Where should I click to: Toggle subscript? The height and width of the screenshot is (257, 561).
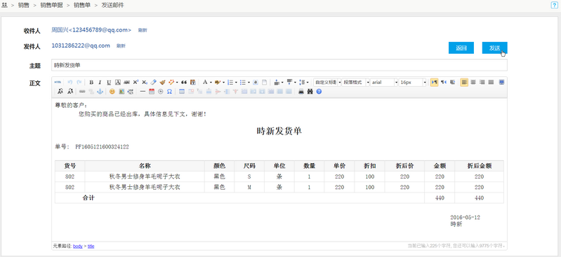tap(145, 82)
